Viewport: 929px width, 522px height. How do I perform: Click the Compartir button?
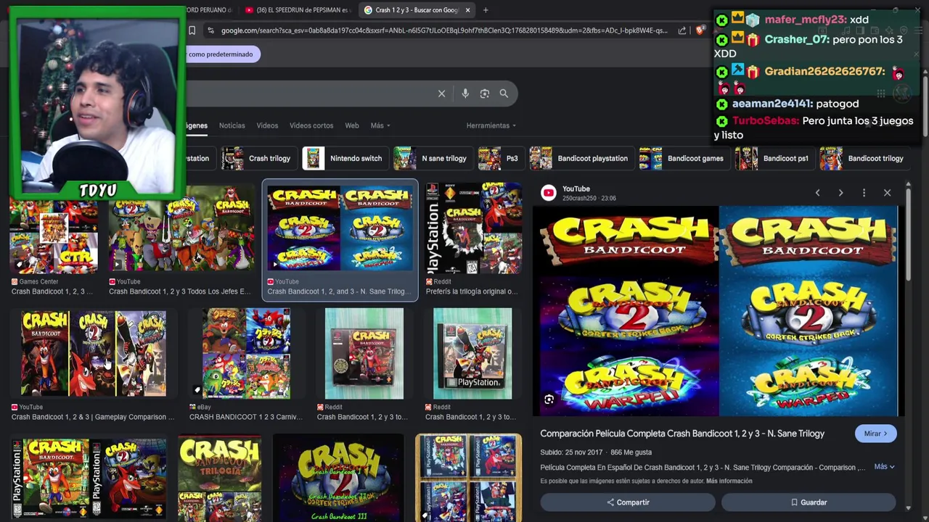[628, 502]
